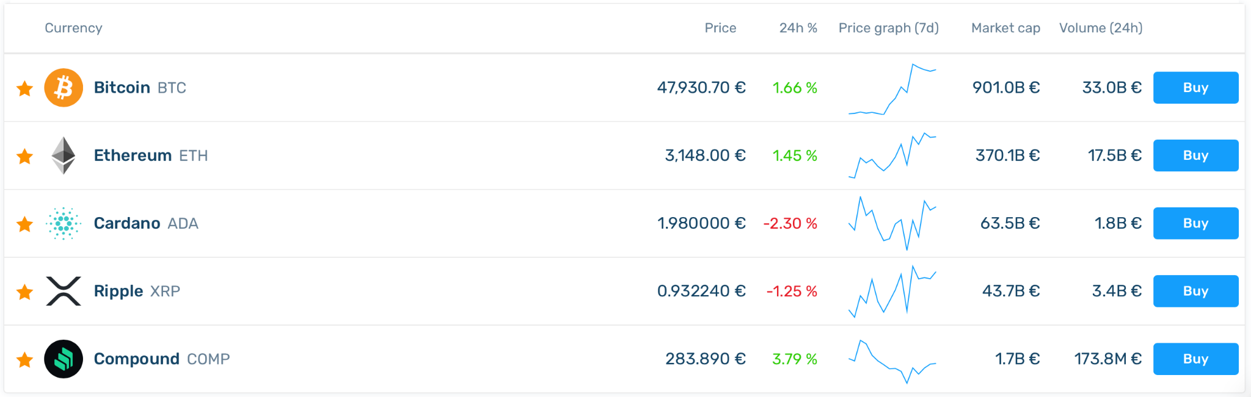Remove Ripple from favorites via star
The image size is (1251, 397).
(25, 291)
